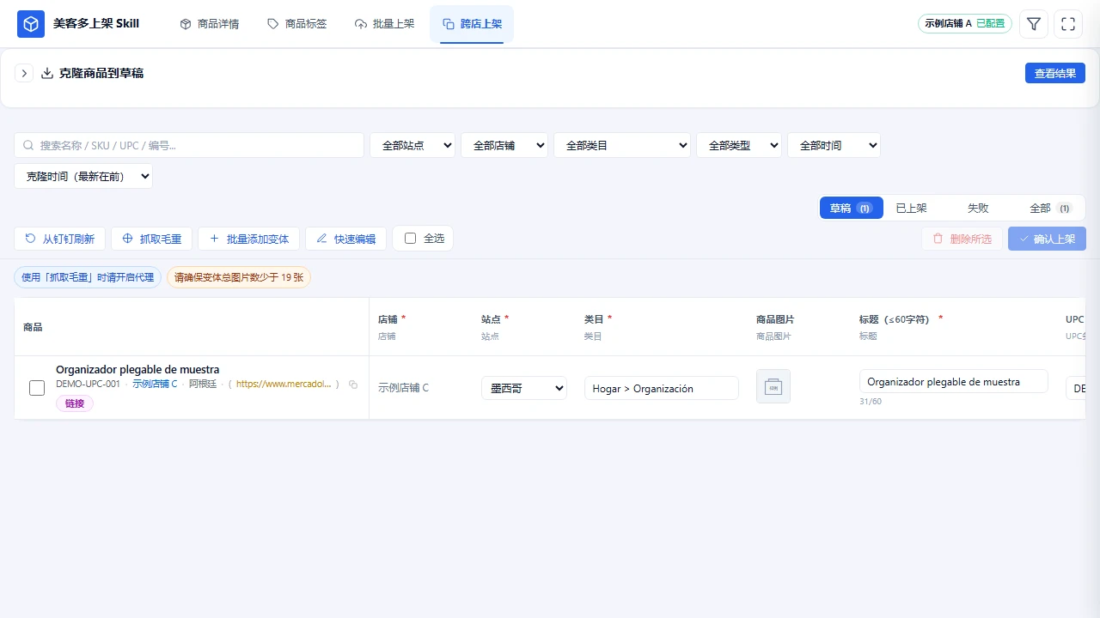Open the 商品详情 tab
This screenshot has width=1100, height=618.
[x=210, y=24]
